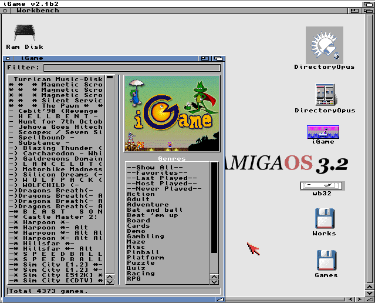The image size is (375, 303).
Task: Click the Filter text field
Action: click(132, 68)
